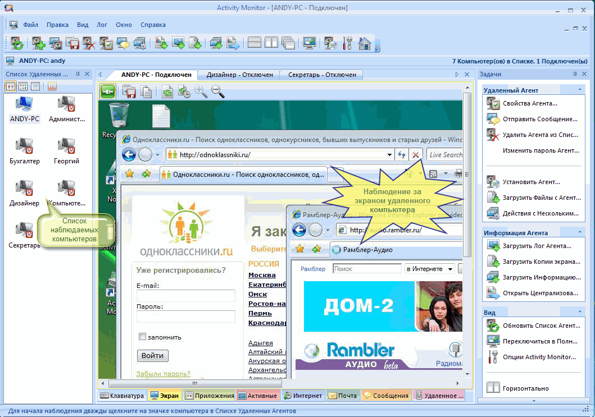Click the download screenshots picture icon
This screenshot has width=595, height=417.
click(178, 43)
